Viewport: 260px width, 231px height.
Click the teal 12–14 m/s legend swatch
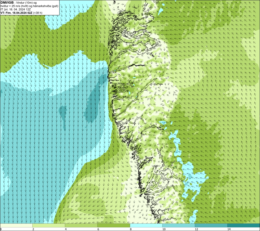[211, 225]
